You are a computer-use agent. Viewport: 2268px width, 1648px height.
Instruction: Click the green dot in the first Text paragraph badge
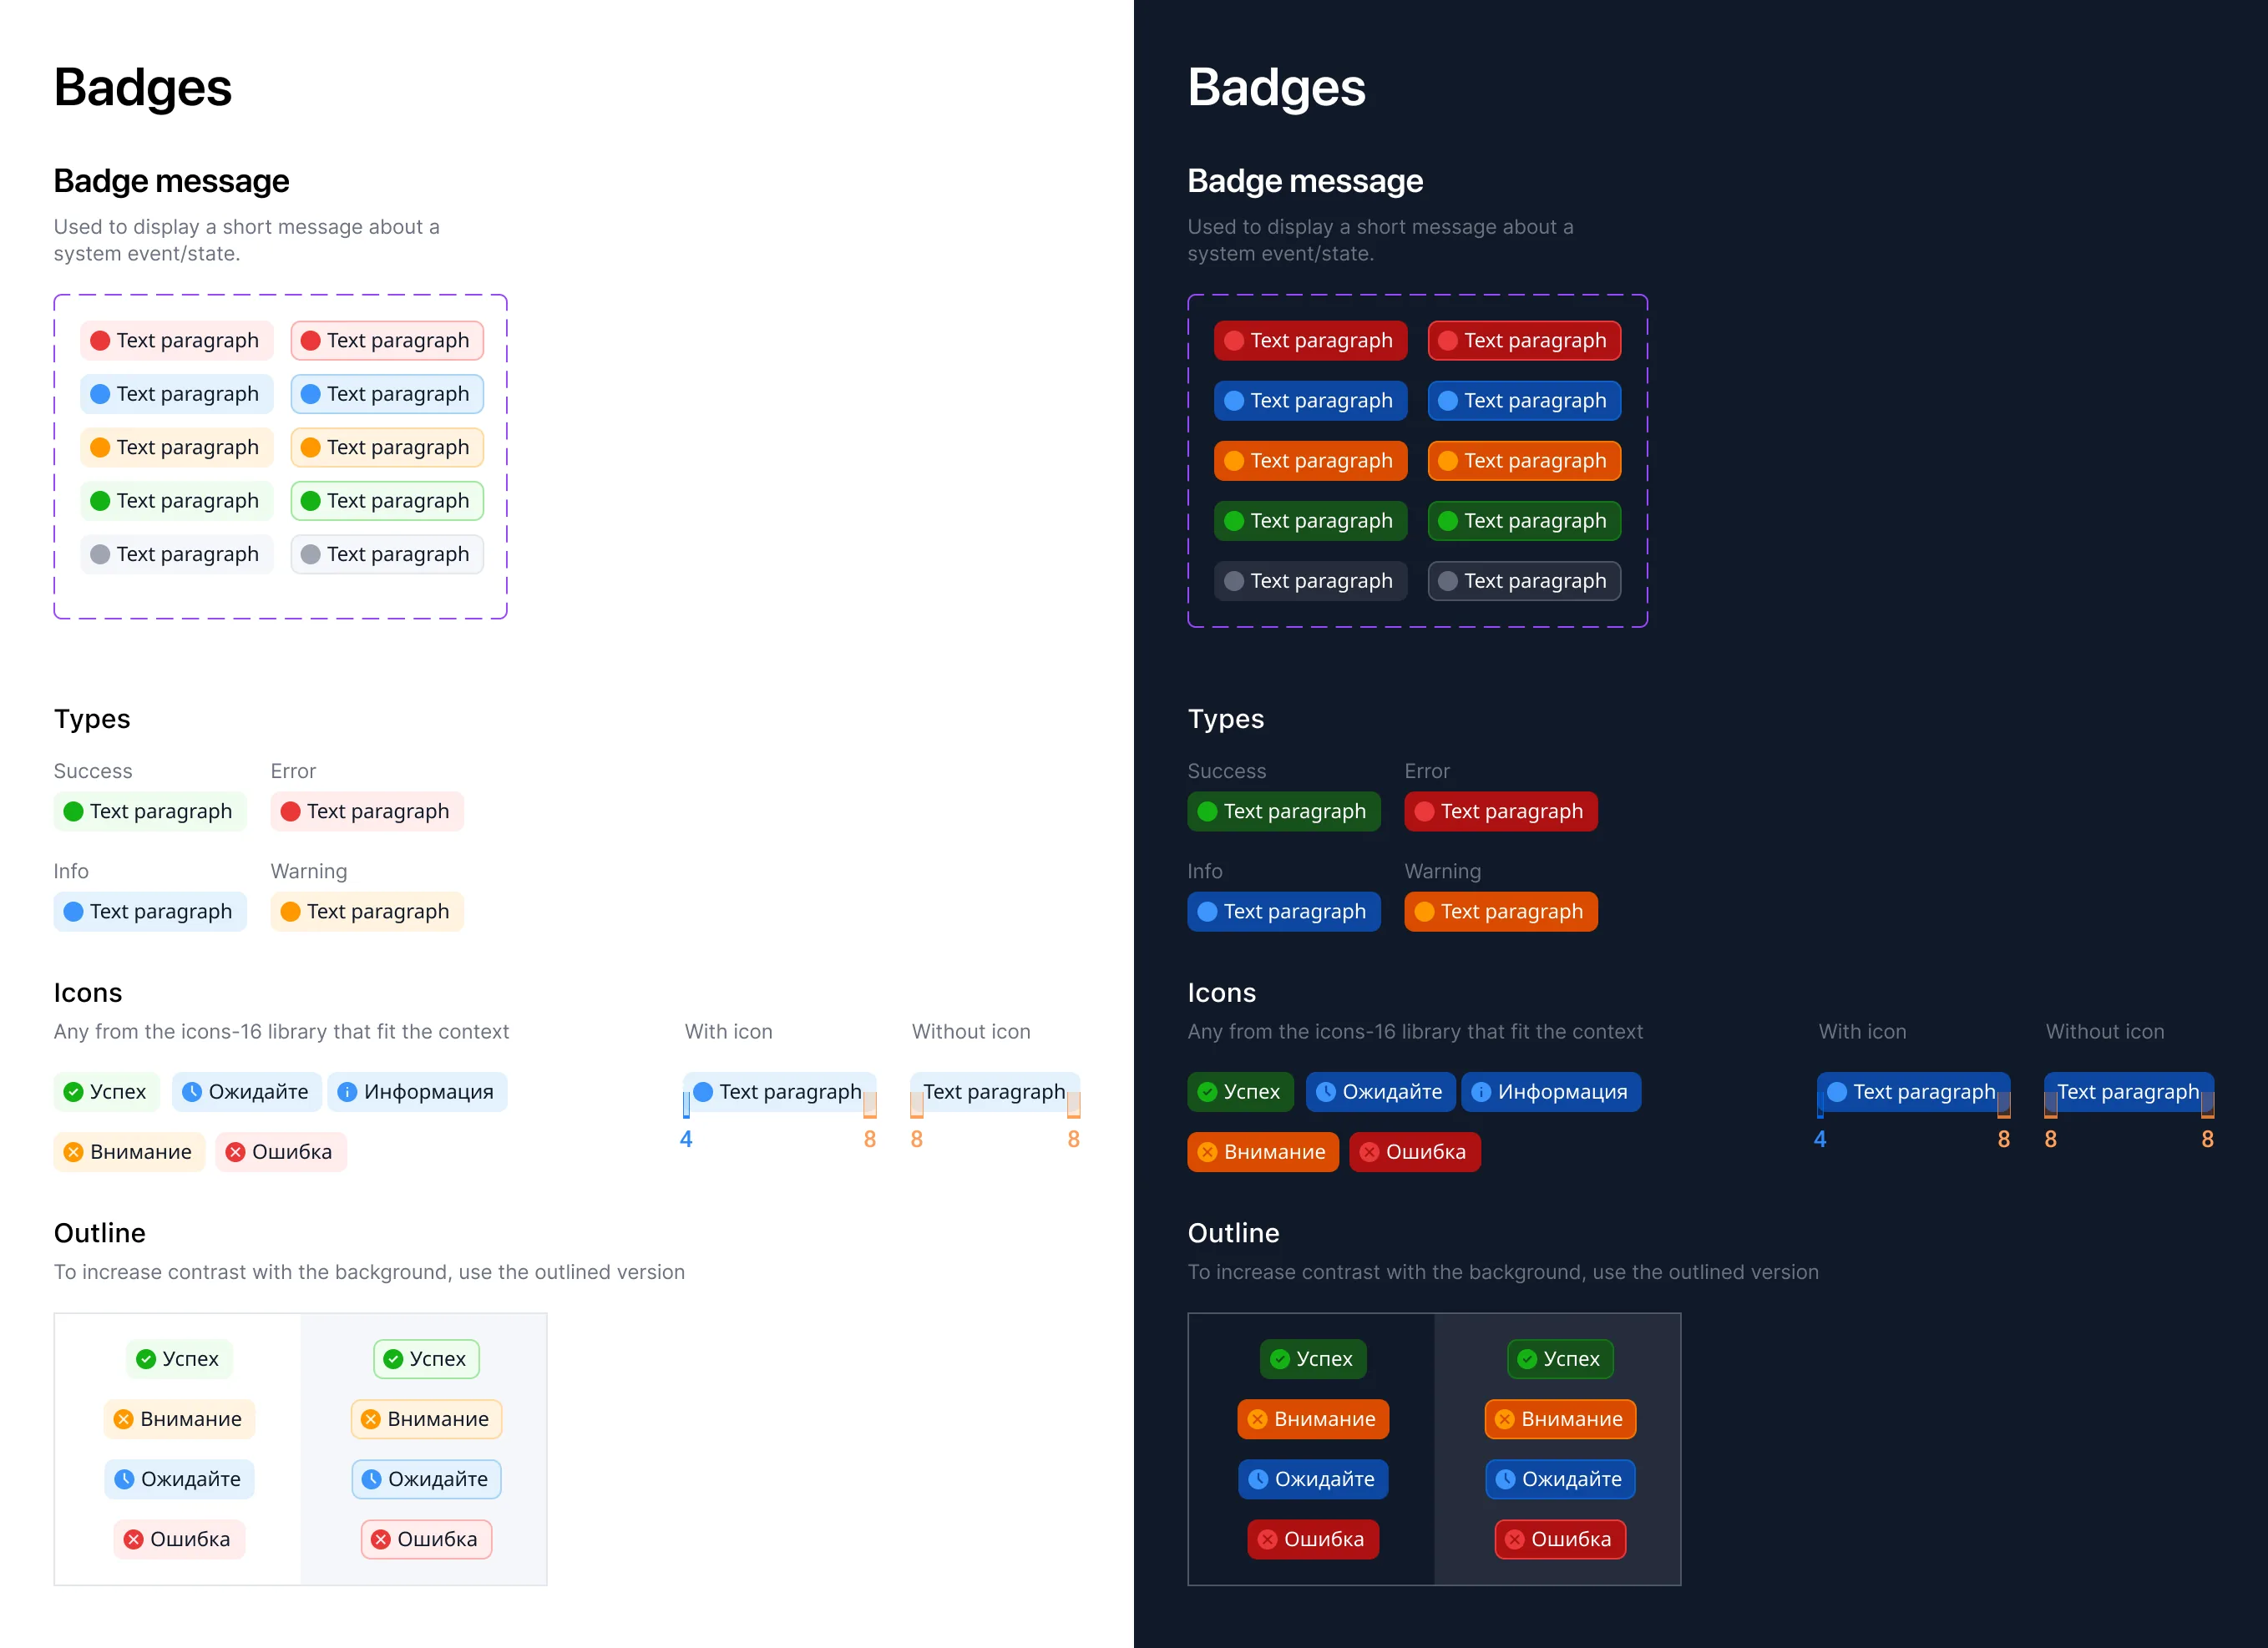click(102, 500)
